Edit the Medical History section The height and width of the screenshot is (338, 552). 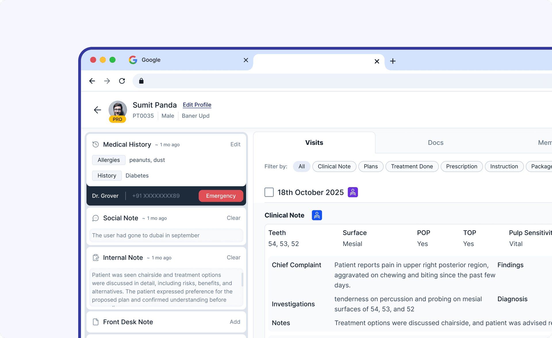[235, 144]
